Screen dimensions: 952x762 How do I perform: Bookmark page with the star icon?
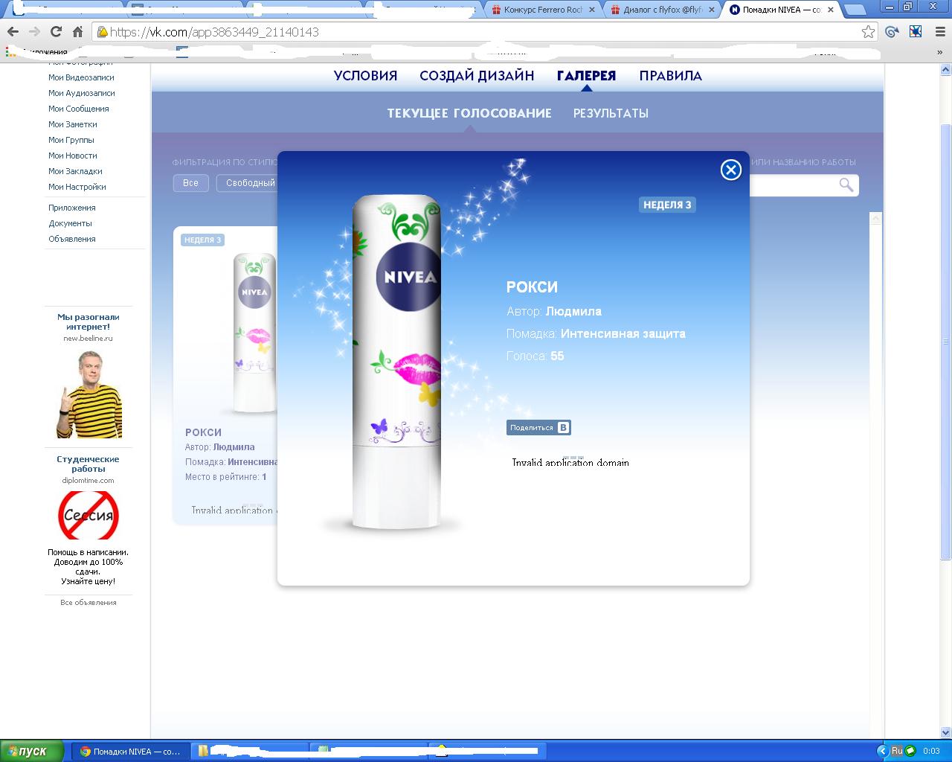[x=868, y=32]
